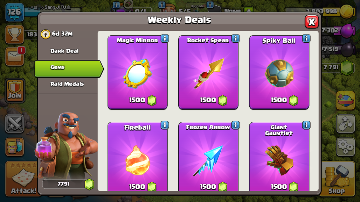Screen dimensions: 360x202
Task: Buy Frozen Arrow for 1500 gems
Action: 213,186
